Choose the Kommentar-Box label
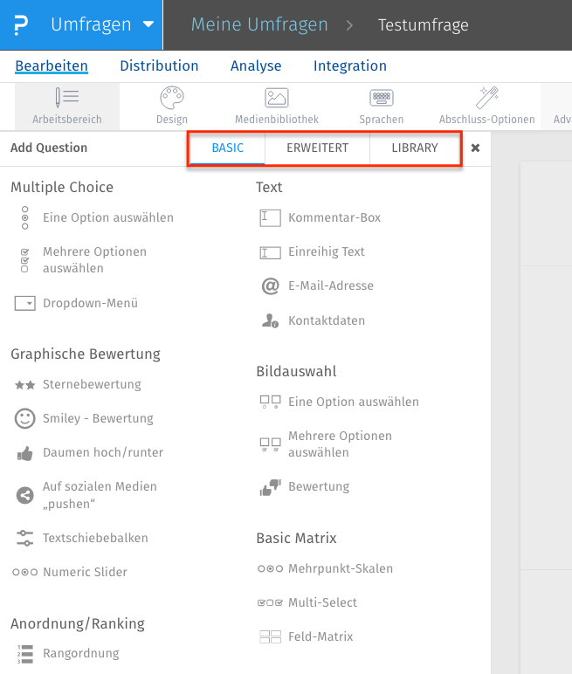Image resolution: width=572 pixels, height=674 pixels. [334, 217]
